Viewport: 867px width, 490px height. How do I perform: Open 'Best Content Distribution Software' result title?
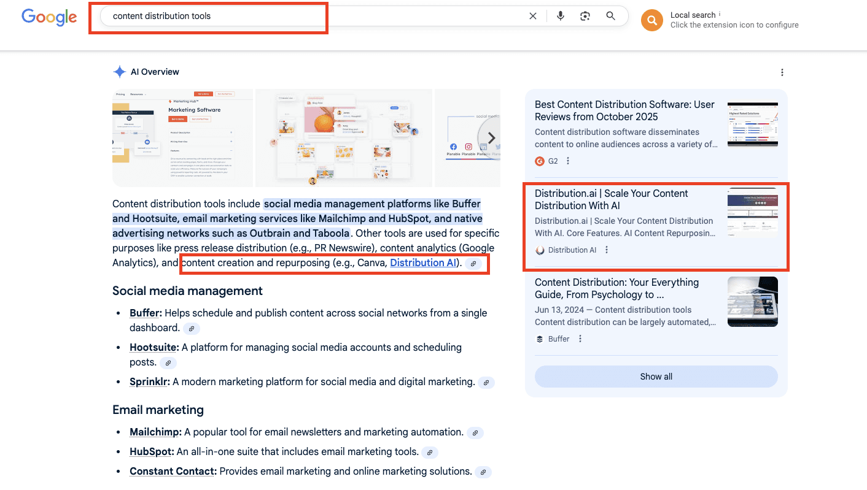point(624,111)
